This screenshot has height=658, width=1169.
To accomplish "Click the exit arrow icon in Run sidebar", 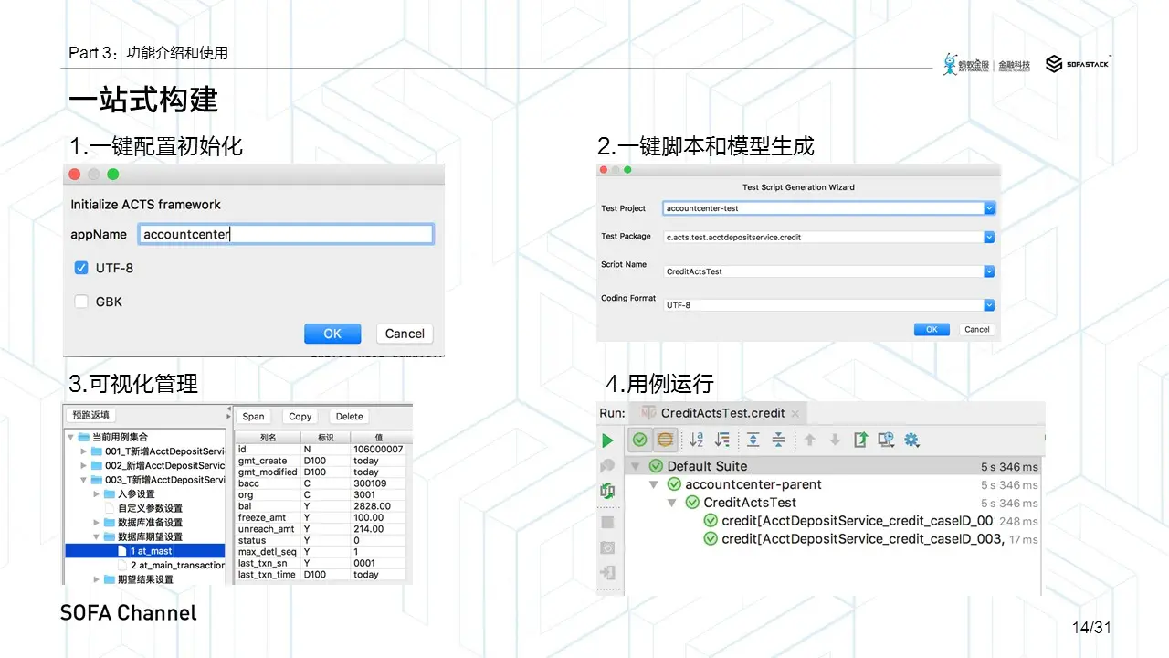I will click(607, 573).
